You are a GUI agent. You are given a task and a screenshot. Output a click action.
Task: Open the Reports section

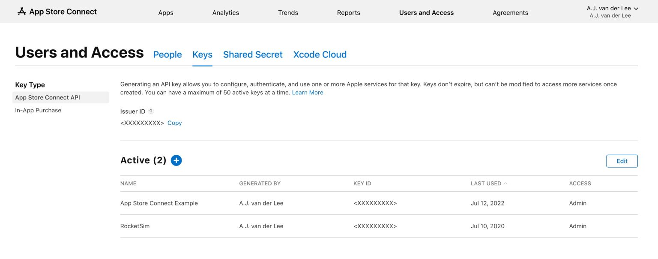click(348, 12)
